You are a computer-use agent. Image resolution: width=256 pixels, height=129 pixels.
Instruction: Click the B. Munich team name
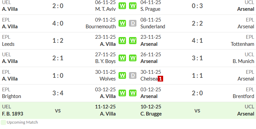(x=243, y=61)
